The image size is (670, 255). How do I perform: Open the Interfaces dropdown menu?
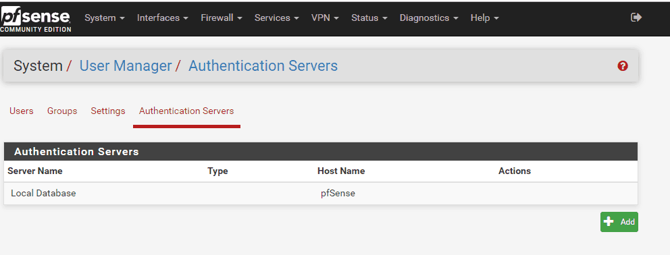click(162, 18)
